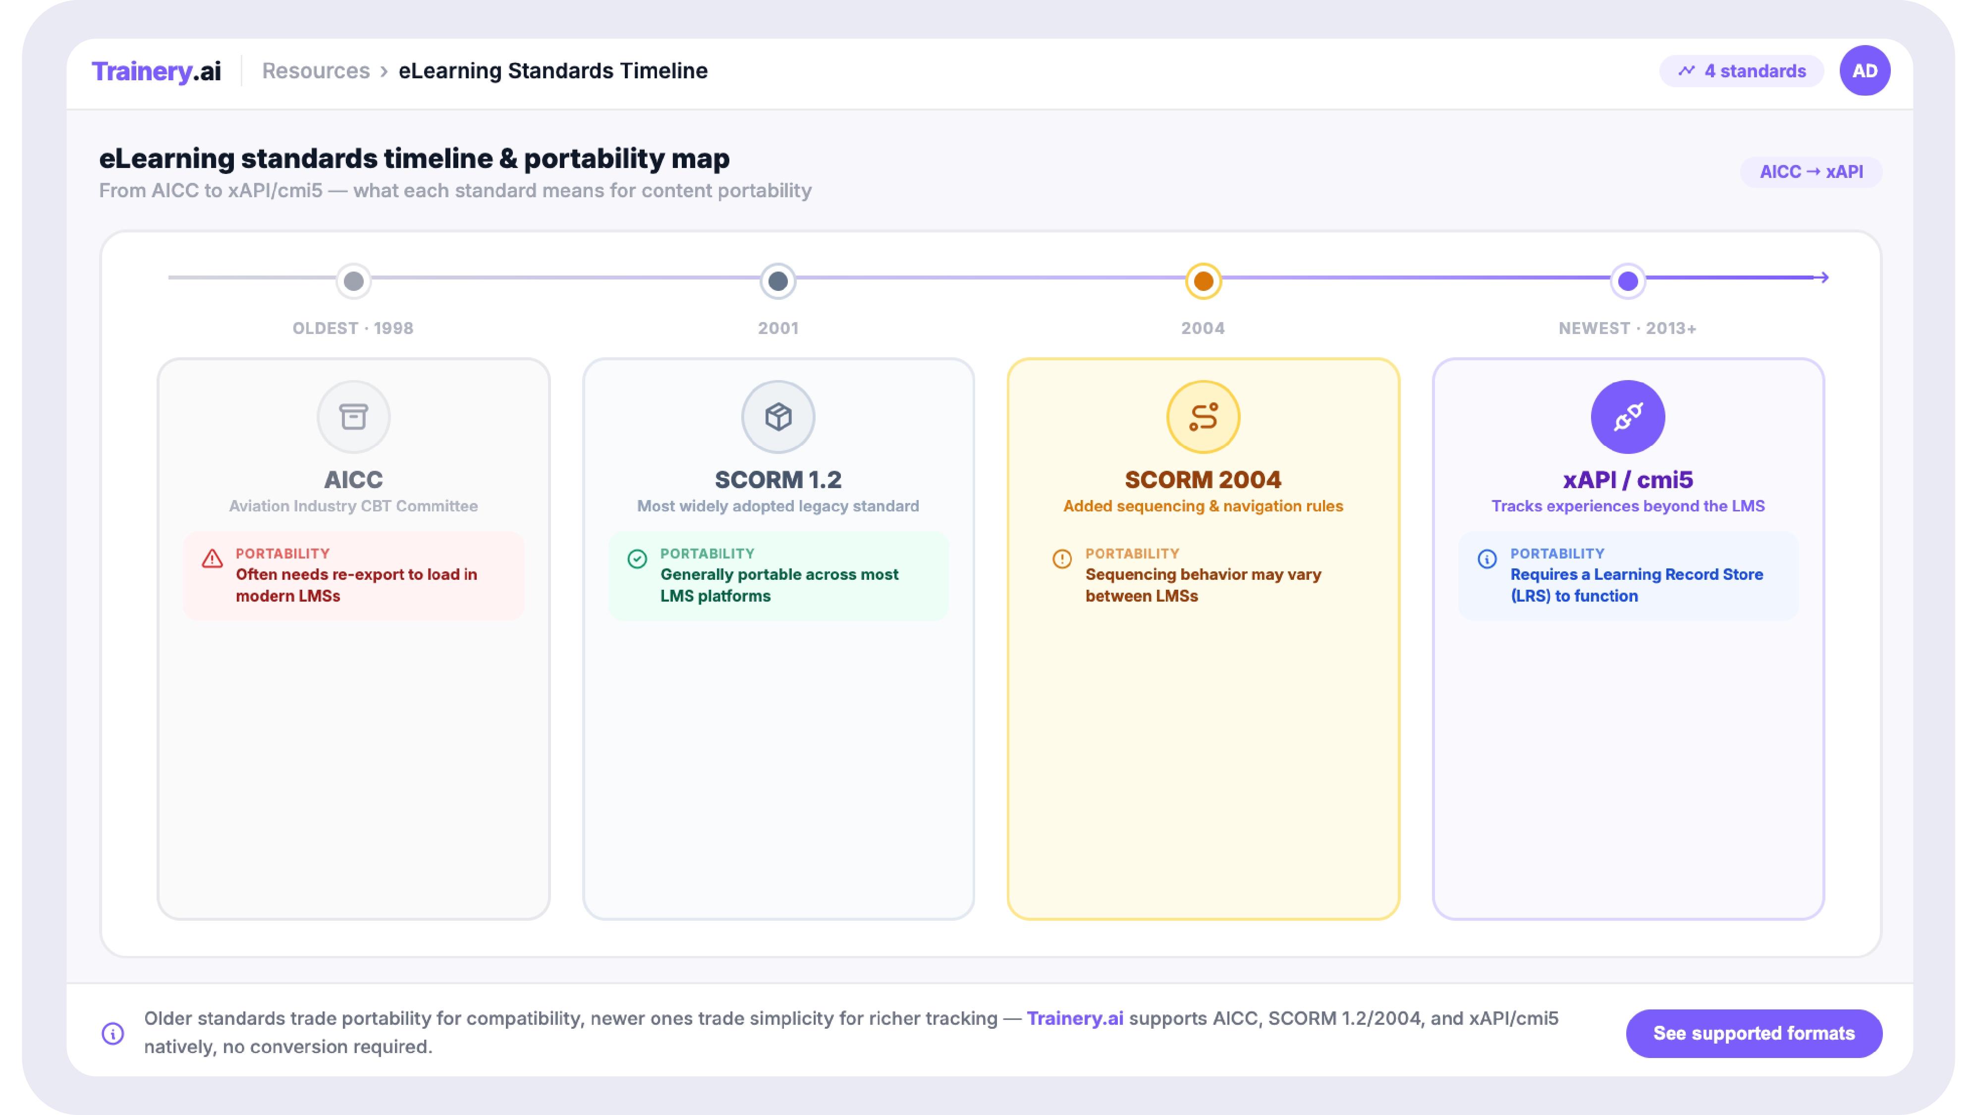
Task: Click the timeline arrow end
Action: [x=1821, y=277]
